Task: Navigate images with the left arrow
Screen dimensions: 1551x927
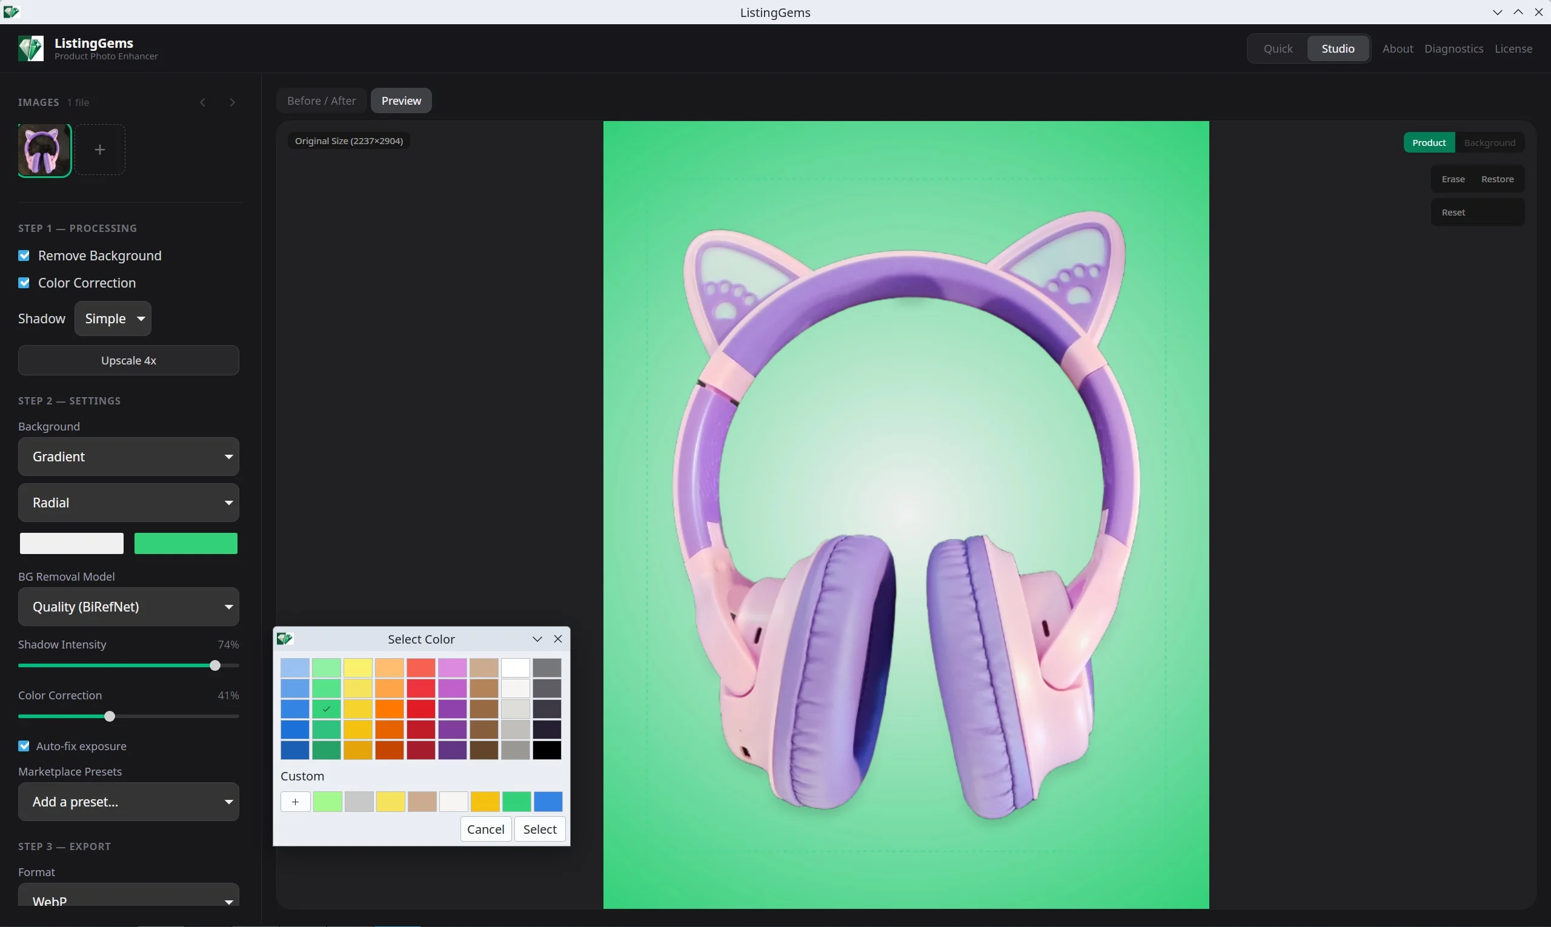Action: click(x=202, y=102)
